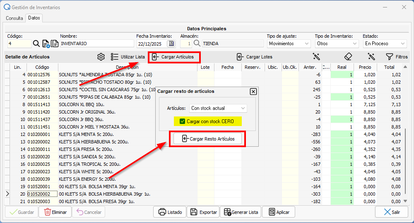
Task: Open the calendar picker for Fecha Inventario
Action: 171,44
